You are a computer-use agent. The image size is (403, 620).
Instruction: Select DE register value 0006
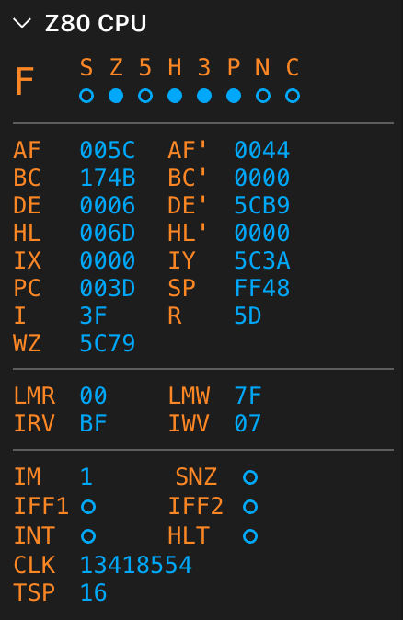[108, 205]
